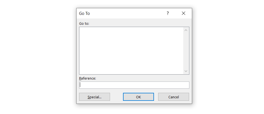Viewport: 264px width, 114px height.
Task: Click the "Go to:" label
Action: click(x=84, y=23)
